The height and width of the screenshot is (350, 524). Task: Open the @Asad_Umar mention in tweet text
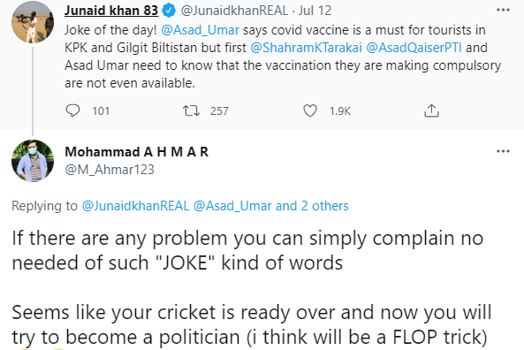point(201,30)
